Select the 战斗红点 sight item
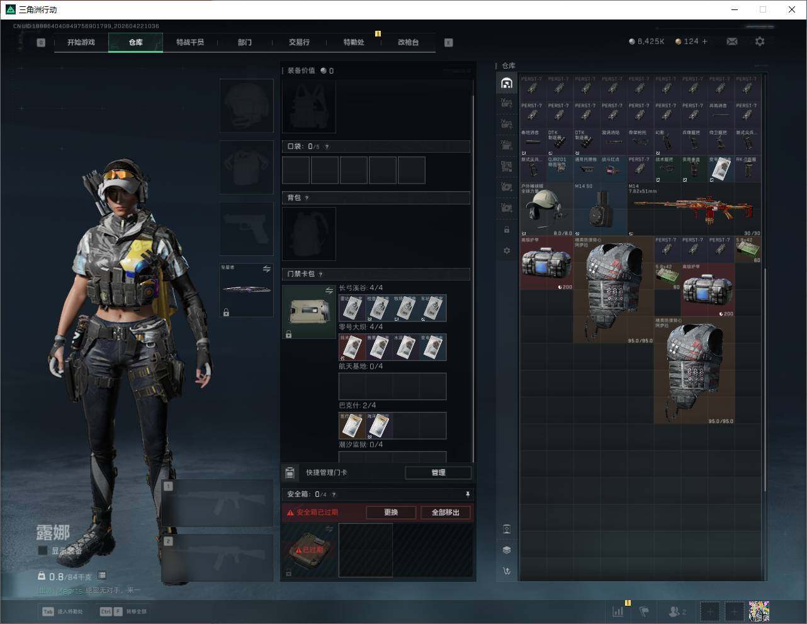Screen dimensions: 807x624 click(614, 169)
